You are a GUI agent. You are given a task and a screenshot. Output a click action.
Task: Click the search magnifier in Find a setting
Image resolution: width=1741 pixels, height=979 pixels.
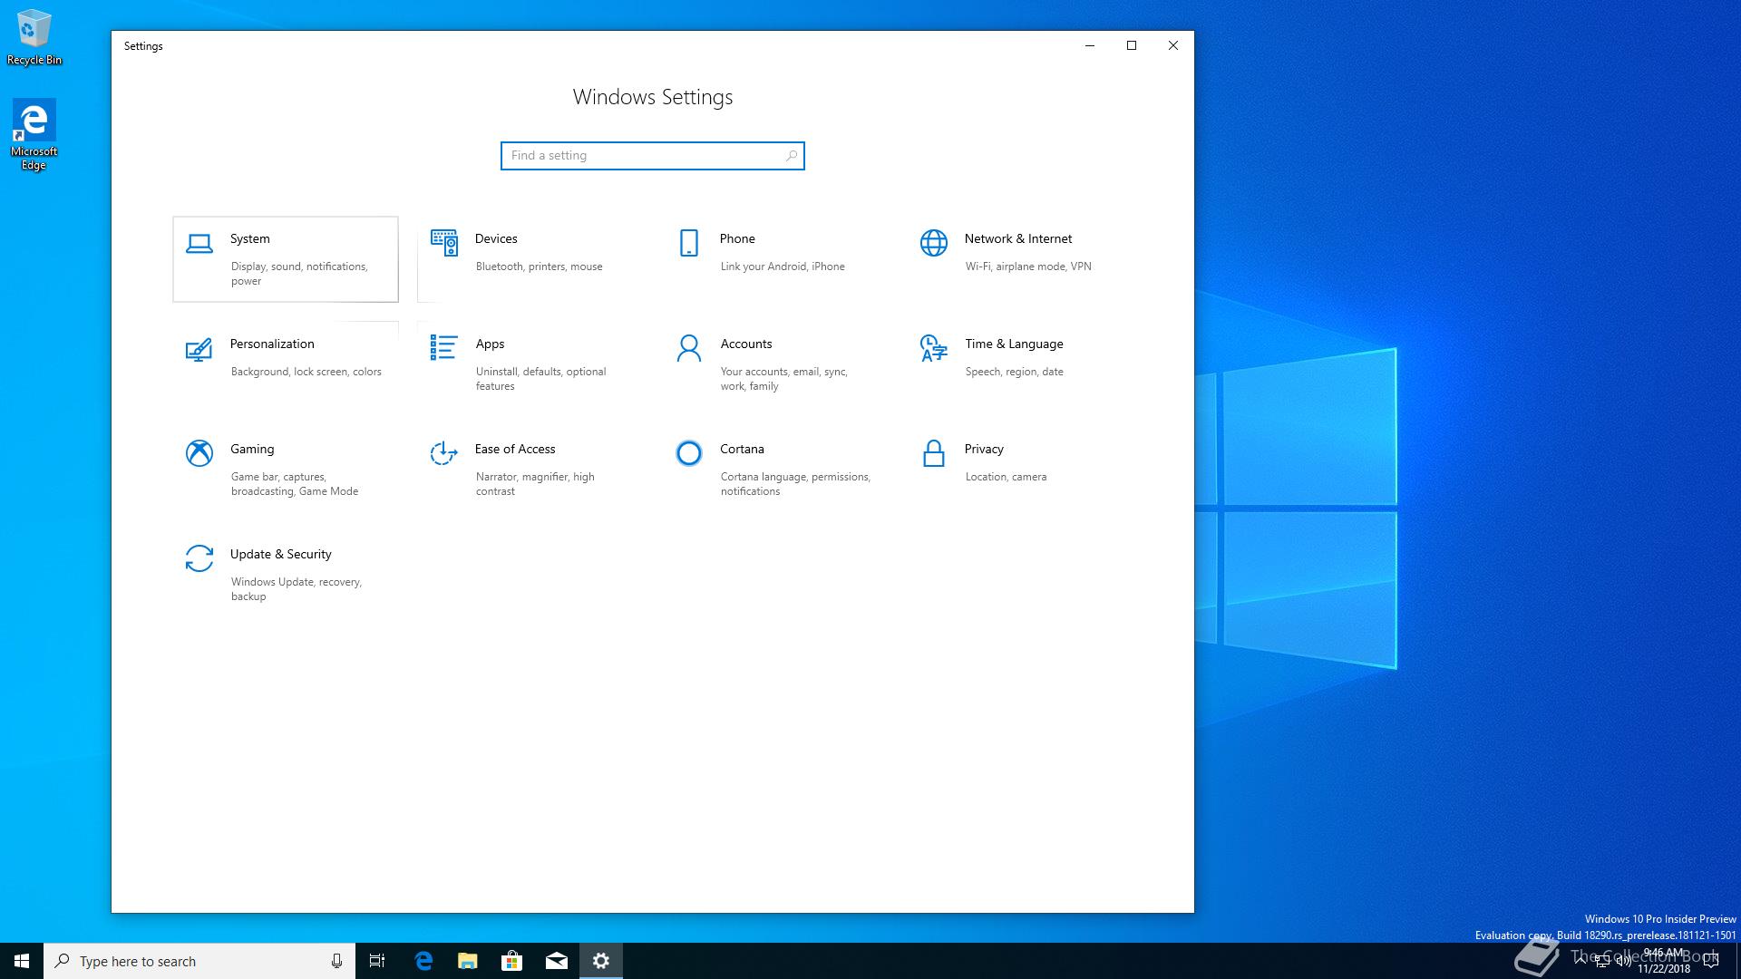click(791, 156)
